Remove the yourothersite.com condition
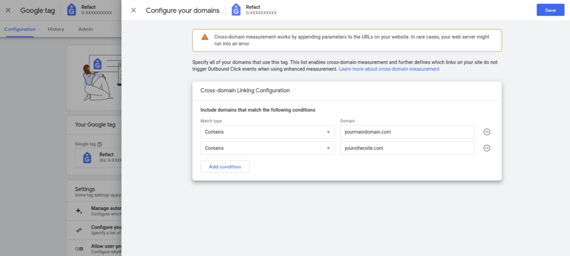Viewport: 570px width, 256px height. 487,148
